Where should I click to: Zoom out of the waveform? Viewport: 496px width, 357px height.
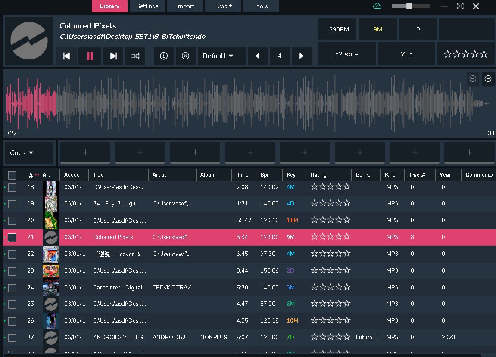pyautogui.click(x=473, y=78)
